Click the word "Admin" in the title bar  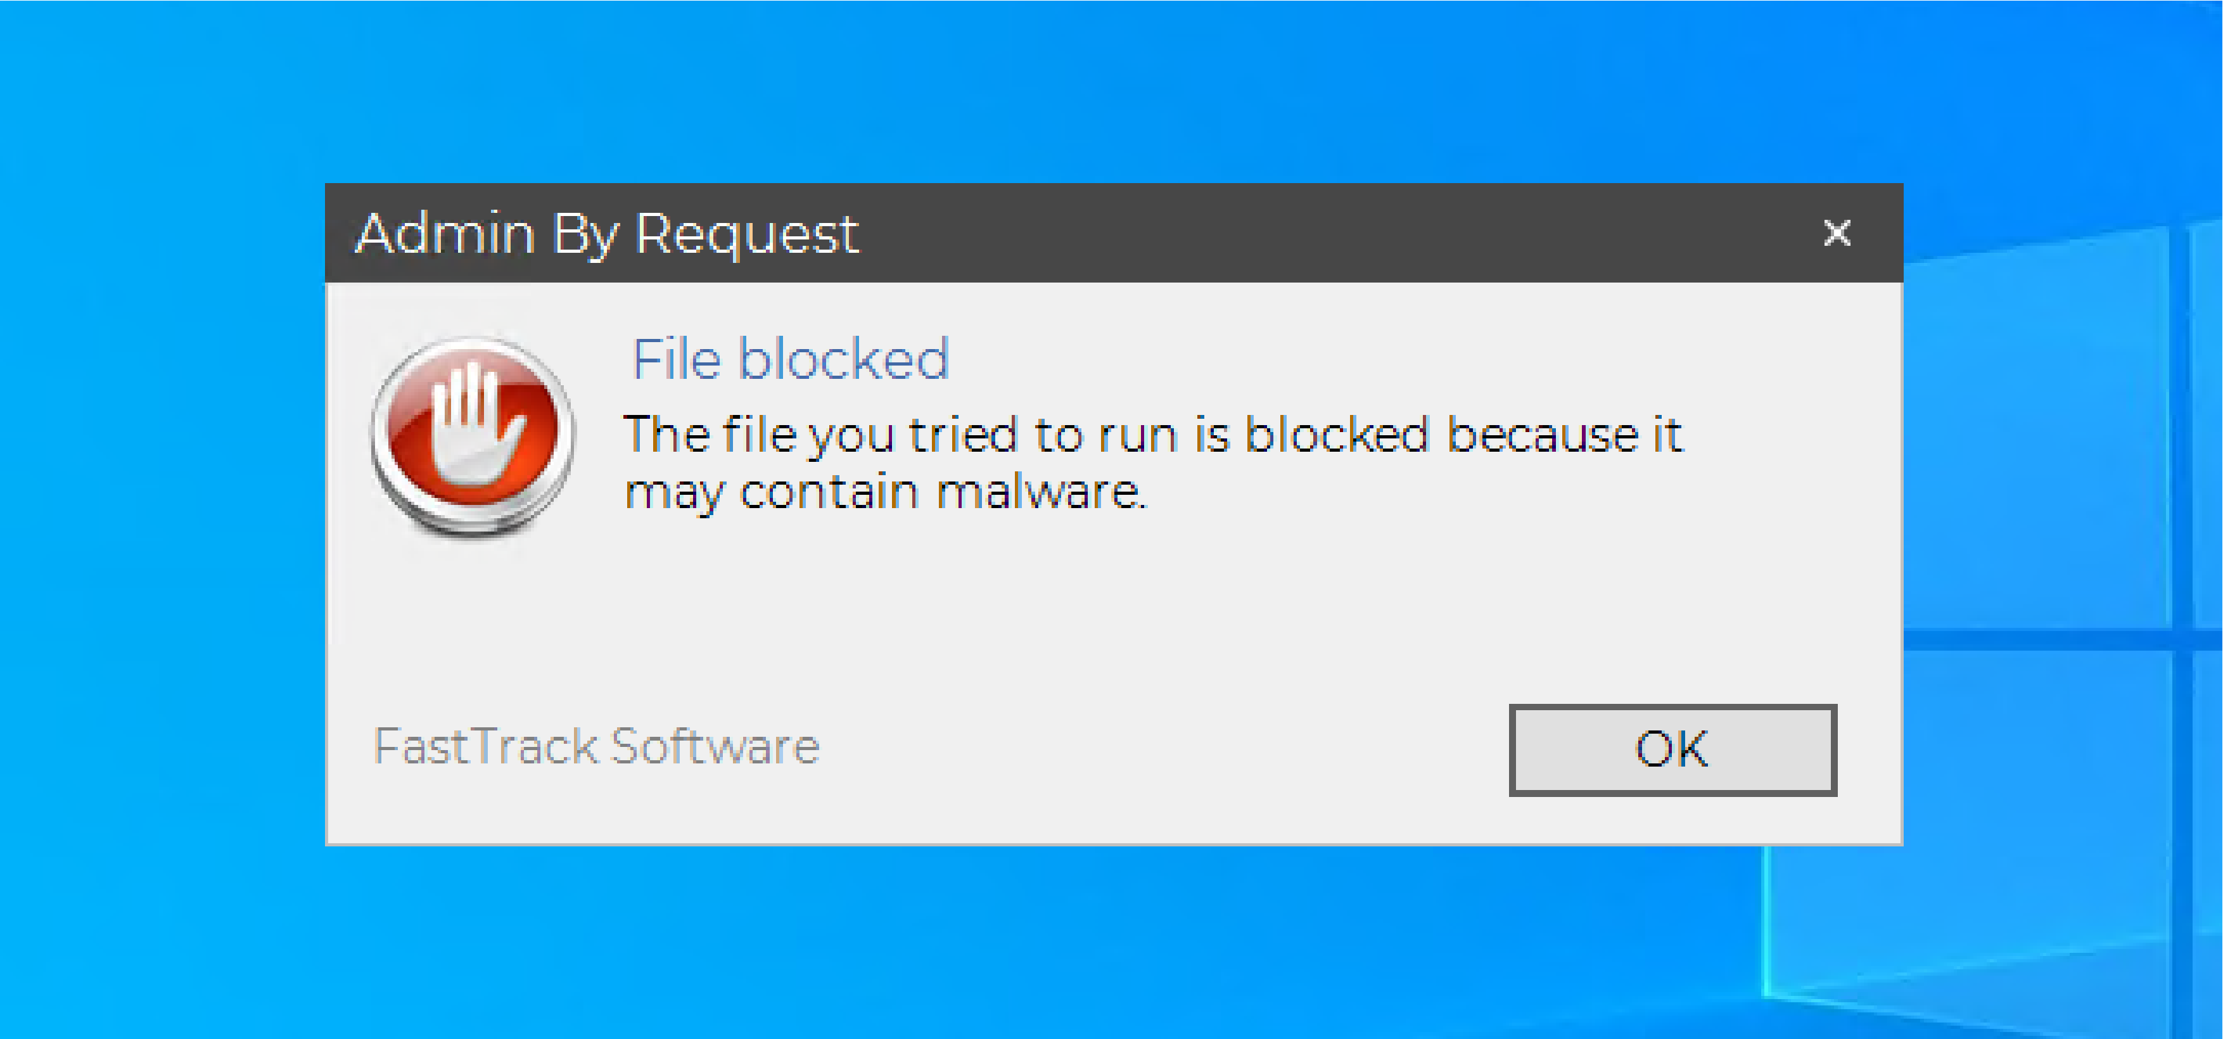pyautogui.click(x=445, y=234)
